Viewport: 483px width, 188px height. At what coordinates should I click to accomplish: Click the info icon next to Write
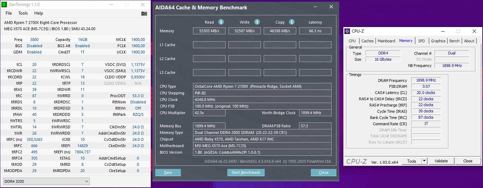point(257,22)
